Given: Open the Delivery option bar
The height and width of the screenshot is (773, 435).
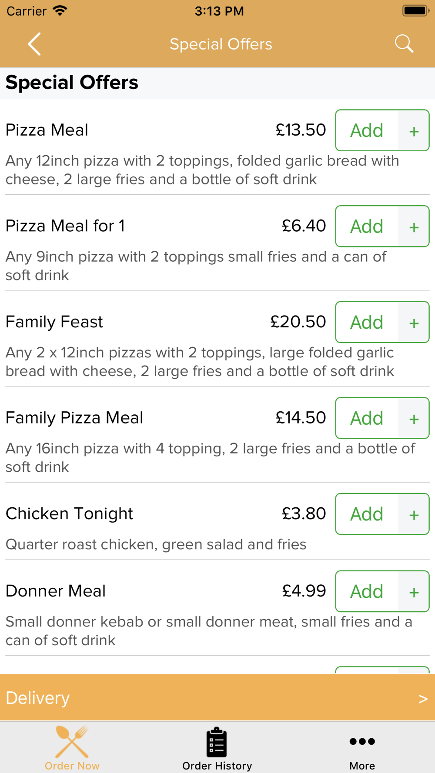Looking at the screenshot, I should tap(217, 698).
